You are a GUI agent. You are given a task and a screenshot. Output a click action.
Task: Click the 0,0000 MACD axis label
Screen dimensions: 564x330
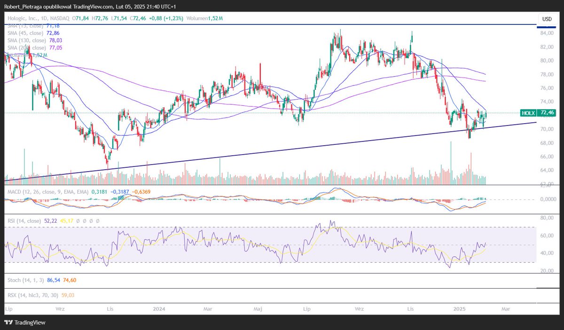[548, 199]
